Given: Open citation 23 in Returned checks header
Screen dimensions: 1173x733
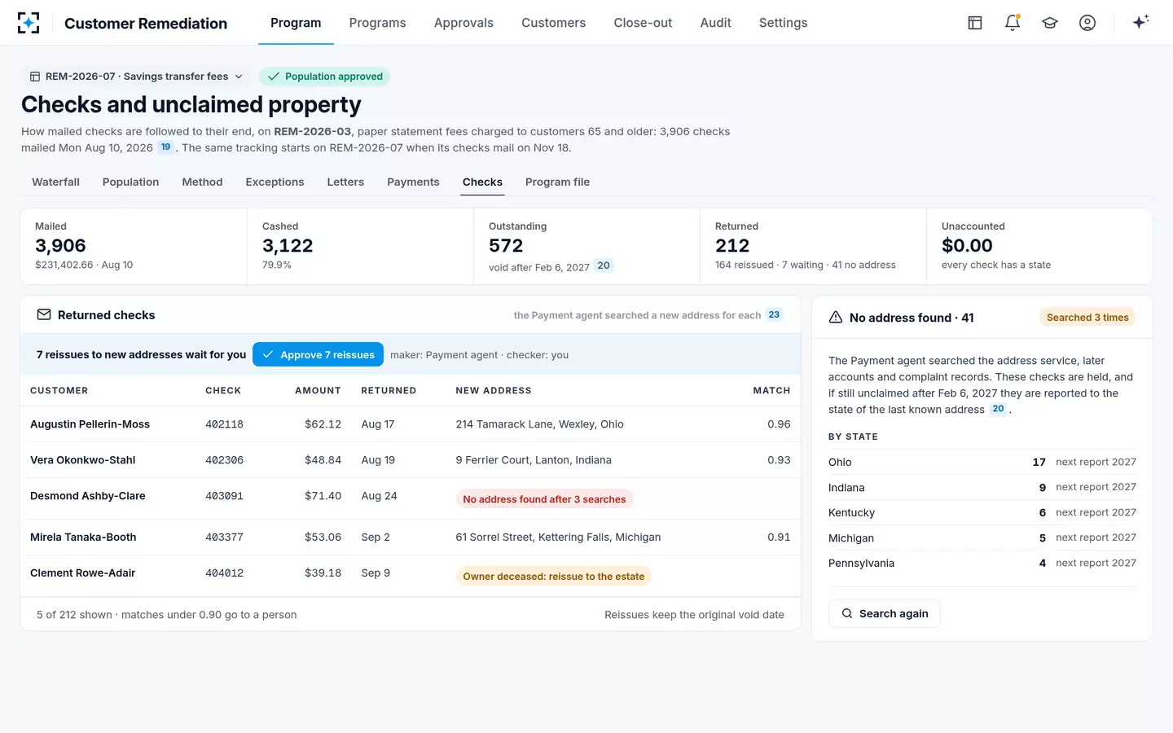Looking at the screenshot, I should (774, 314).
